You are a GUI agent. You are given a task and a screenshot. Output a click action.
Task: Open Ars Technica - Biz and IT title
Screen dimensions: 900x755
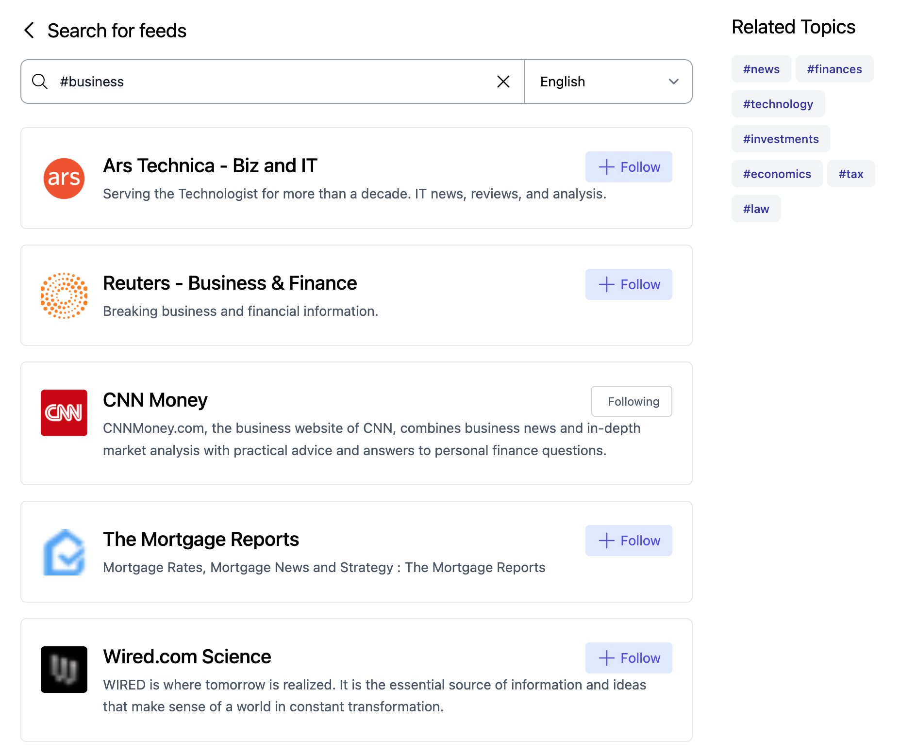point(210,166)
